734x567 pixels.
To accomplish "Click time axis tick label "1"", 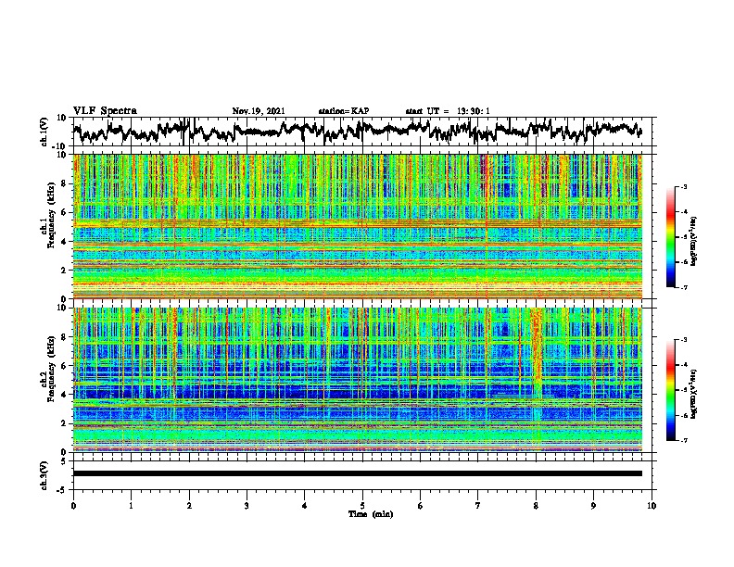I will click(131, 506).
